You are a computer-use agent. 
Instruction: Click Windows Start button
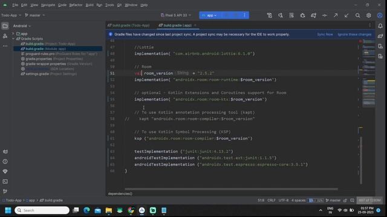coord(8,210)
